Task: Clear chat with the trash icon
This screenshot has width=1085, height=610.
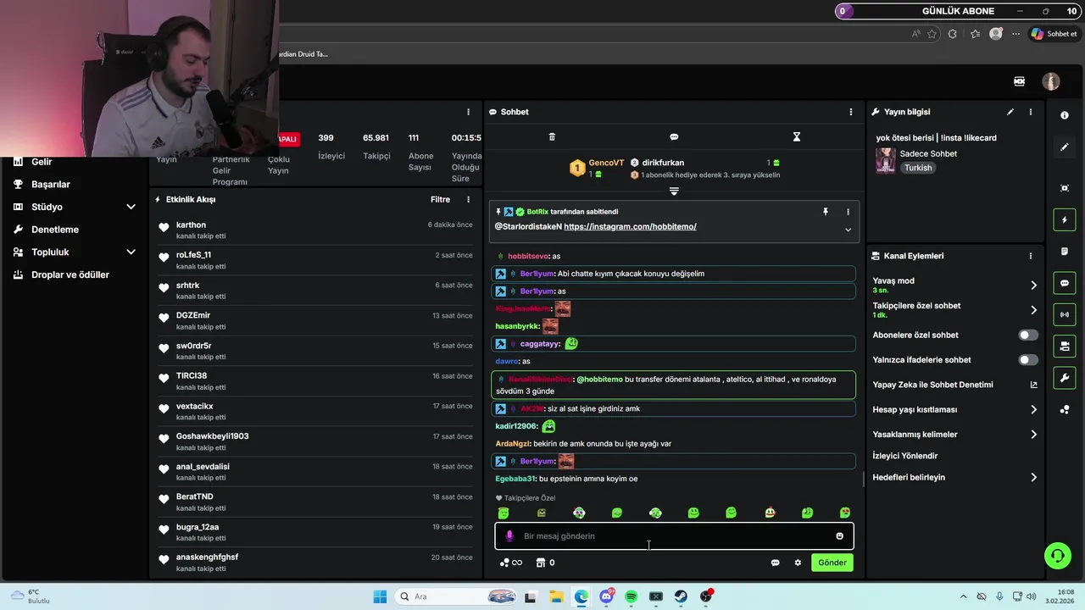Action: (552, 136)
